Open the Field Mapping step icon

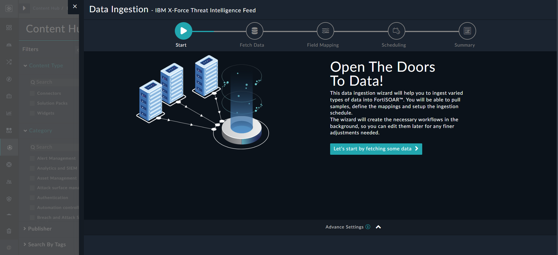pos(325,31)
